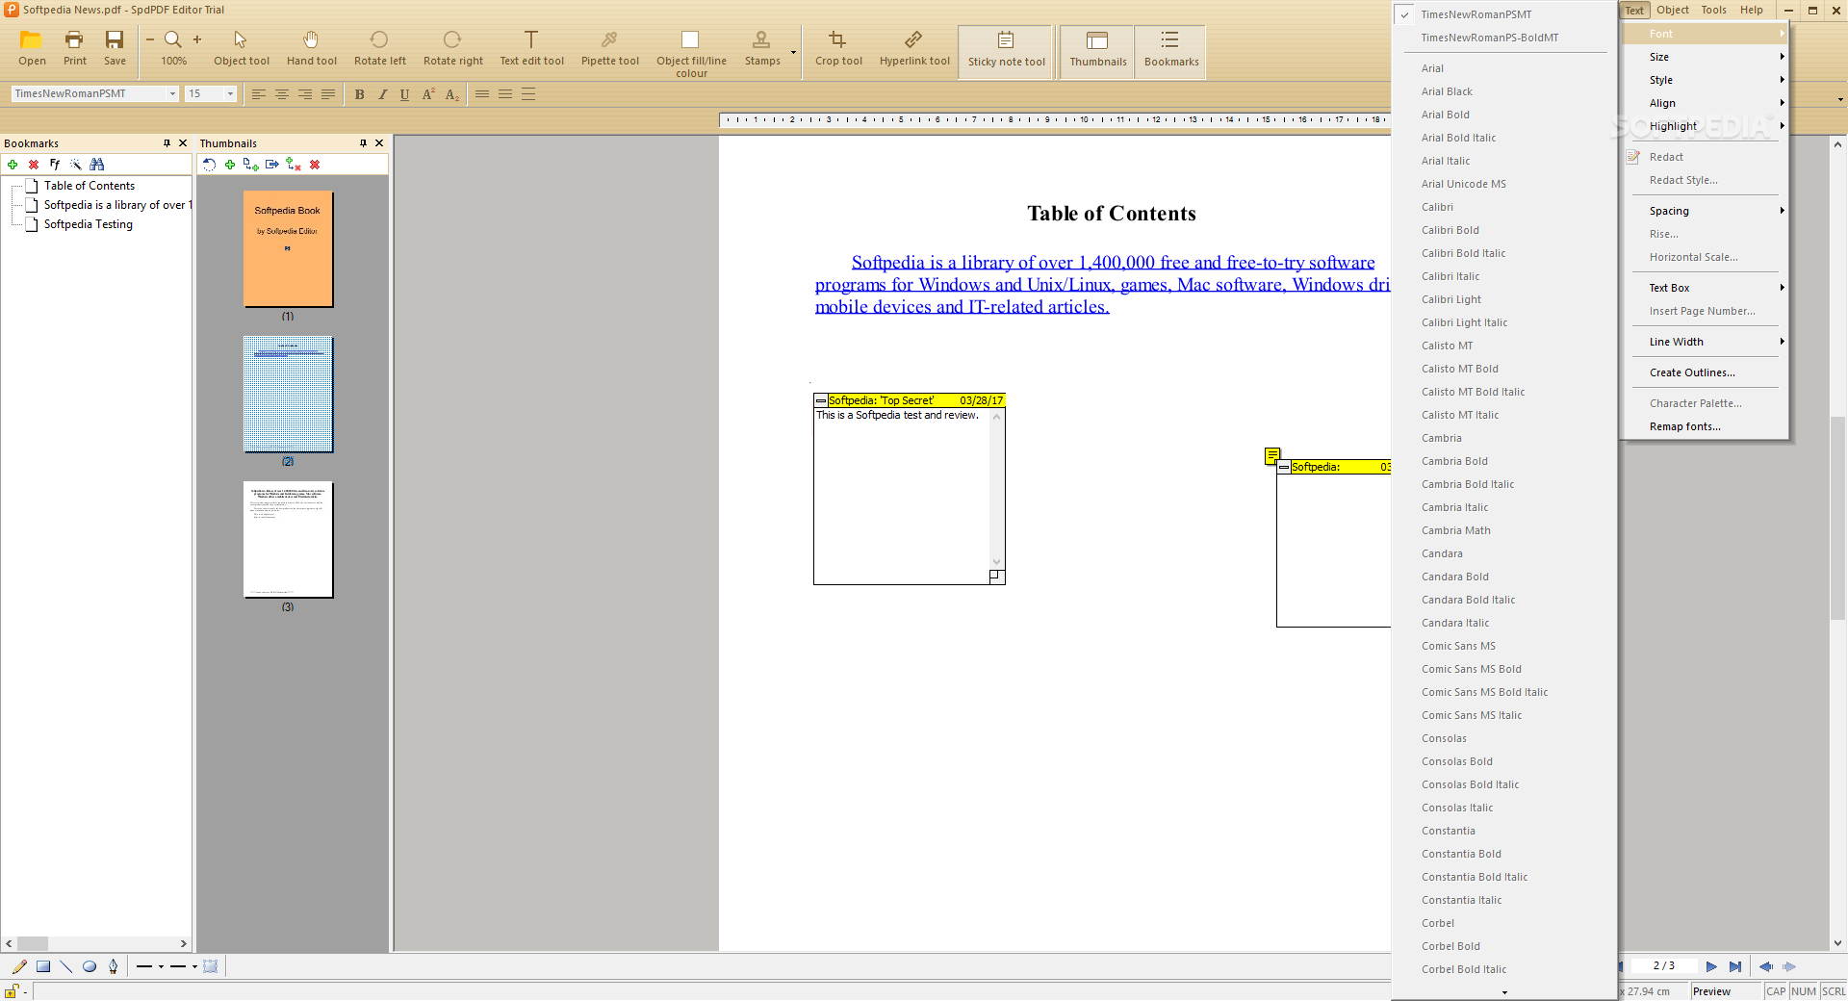Open the Tools menu

(x=1714, y=10)
